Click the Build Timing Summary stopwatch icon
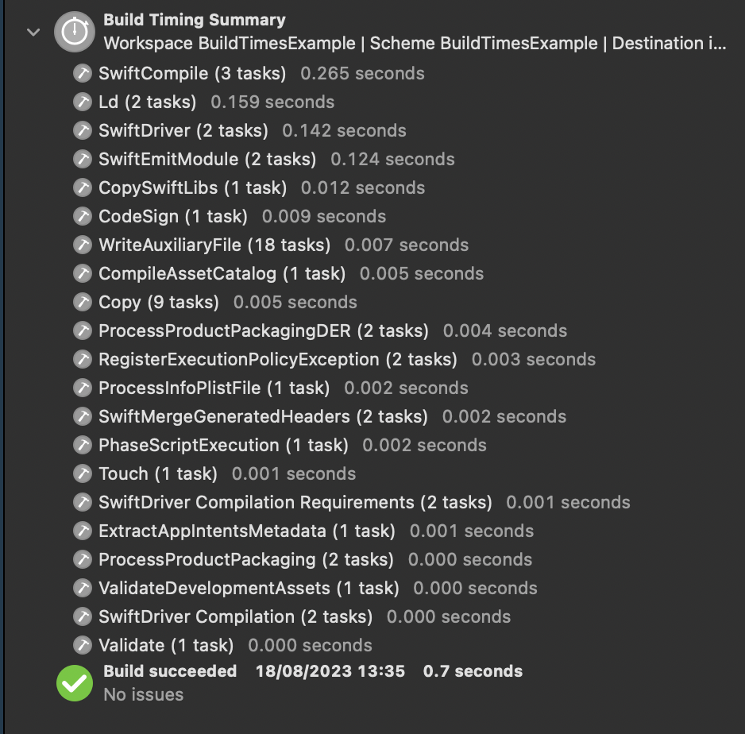Viewport: 745px width, 734px height. pos(73,32)
